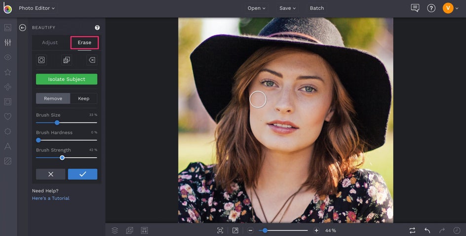Click the Isolate Subject button

(x=67, y=79)
